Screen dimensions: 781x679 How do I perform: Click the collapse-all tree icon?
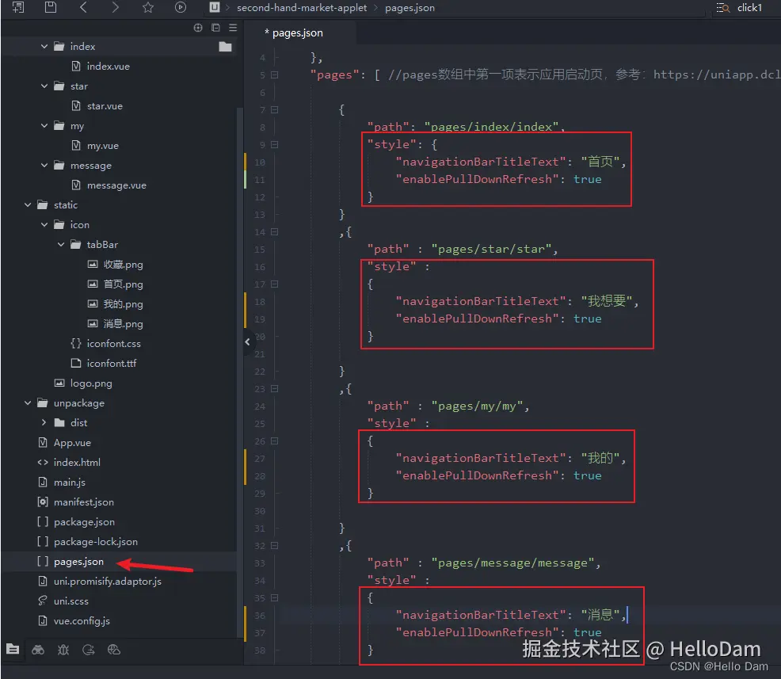coord(215,28)
